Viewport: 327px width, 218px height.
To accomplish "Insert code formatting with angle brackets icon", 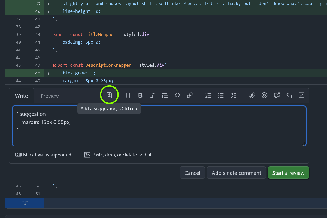I will point(177,95).
